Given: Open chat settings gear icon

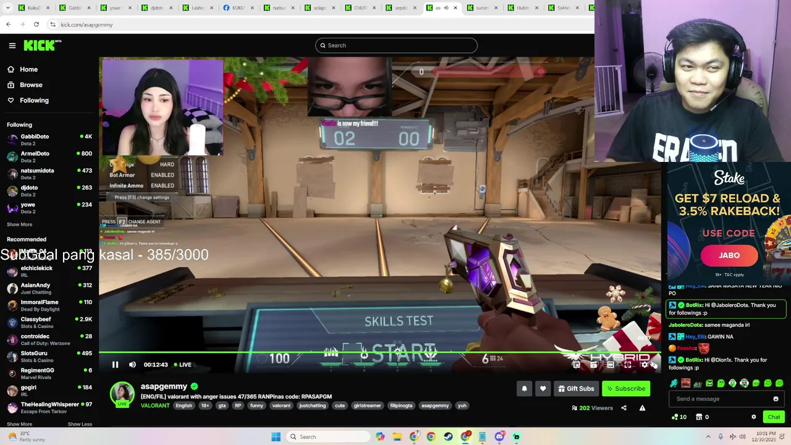Looking at the screenshot, I should click(x=753, y=417).
